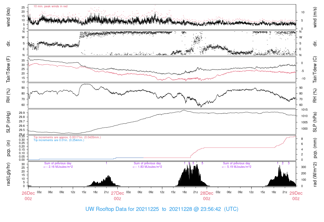Screen dimensions: 324x222
Task: Select the 'wind (m/s)' right axis label
Action: pyautogui.click(x=315, y=16)
